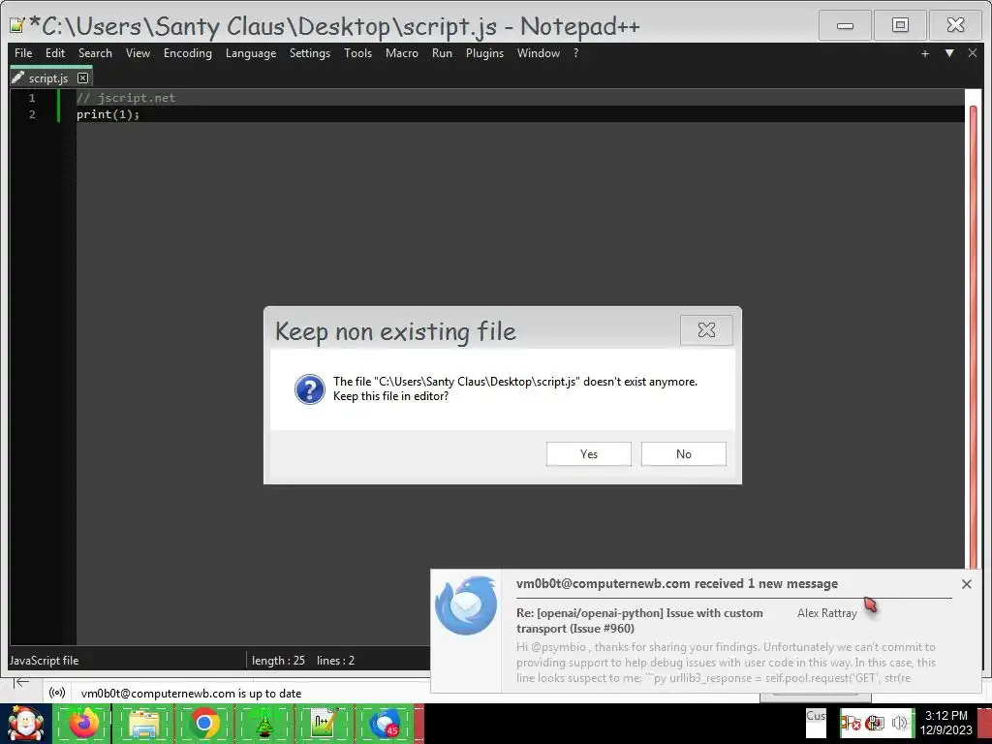
Task: Click the plus button in menu bar
Action: click(925, 54)
